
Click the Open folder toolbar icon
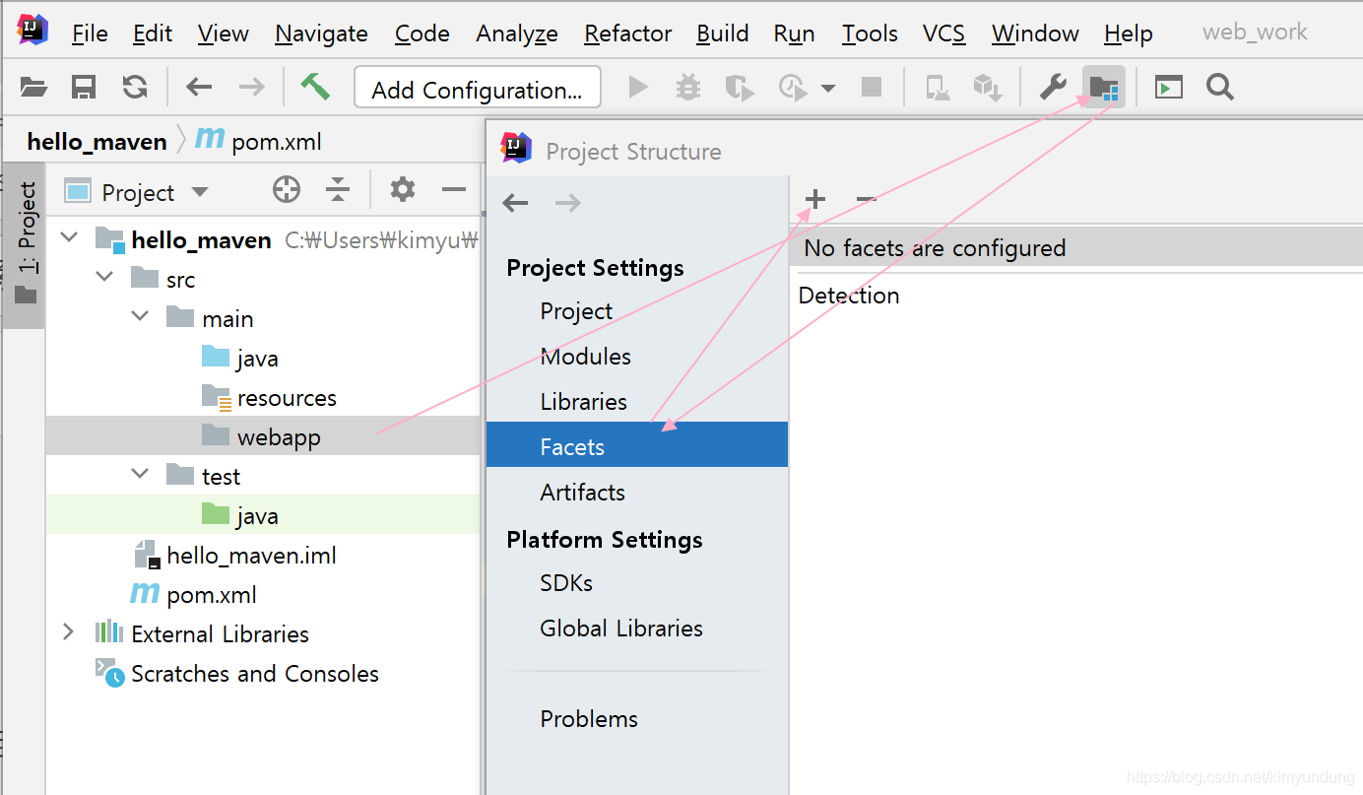(34, 88)
